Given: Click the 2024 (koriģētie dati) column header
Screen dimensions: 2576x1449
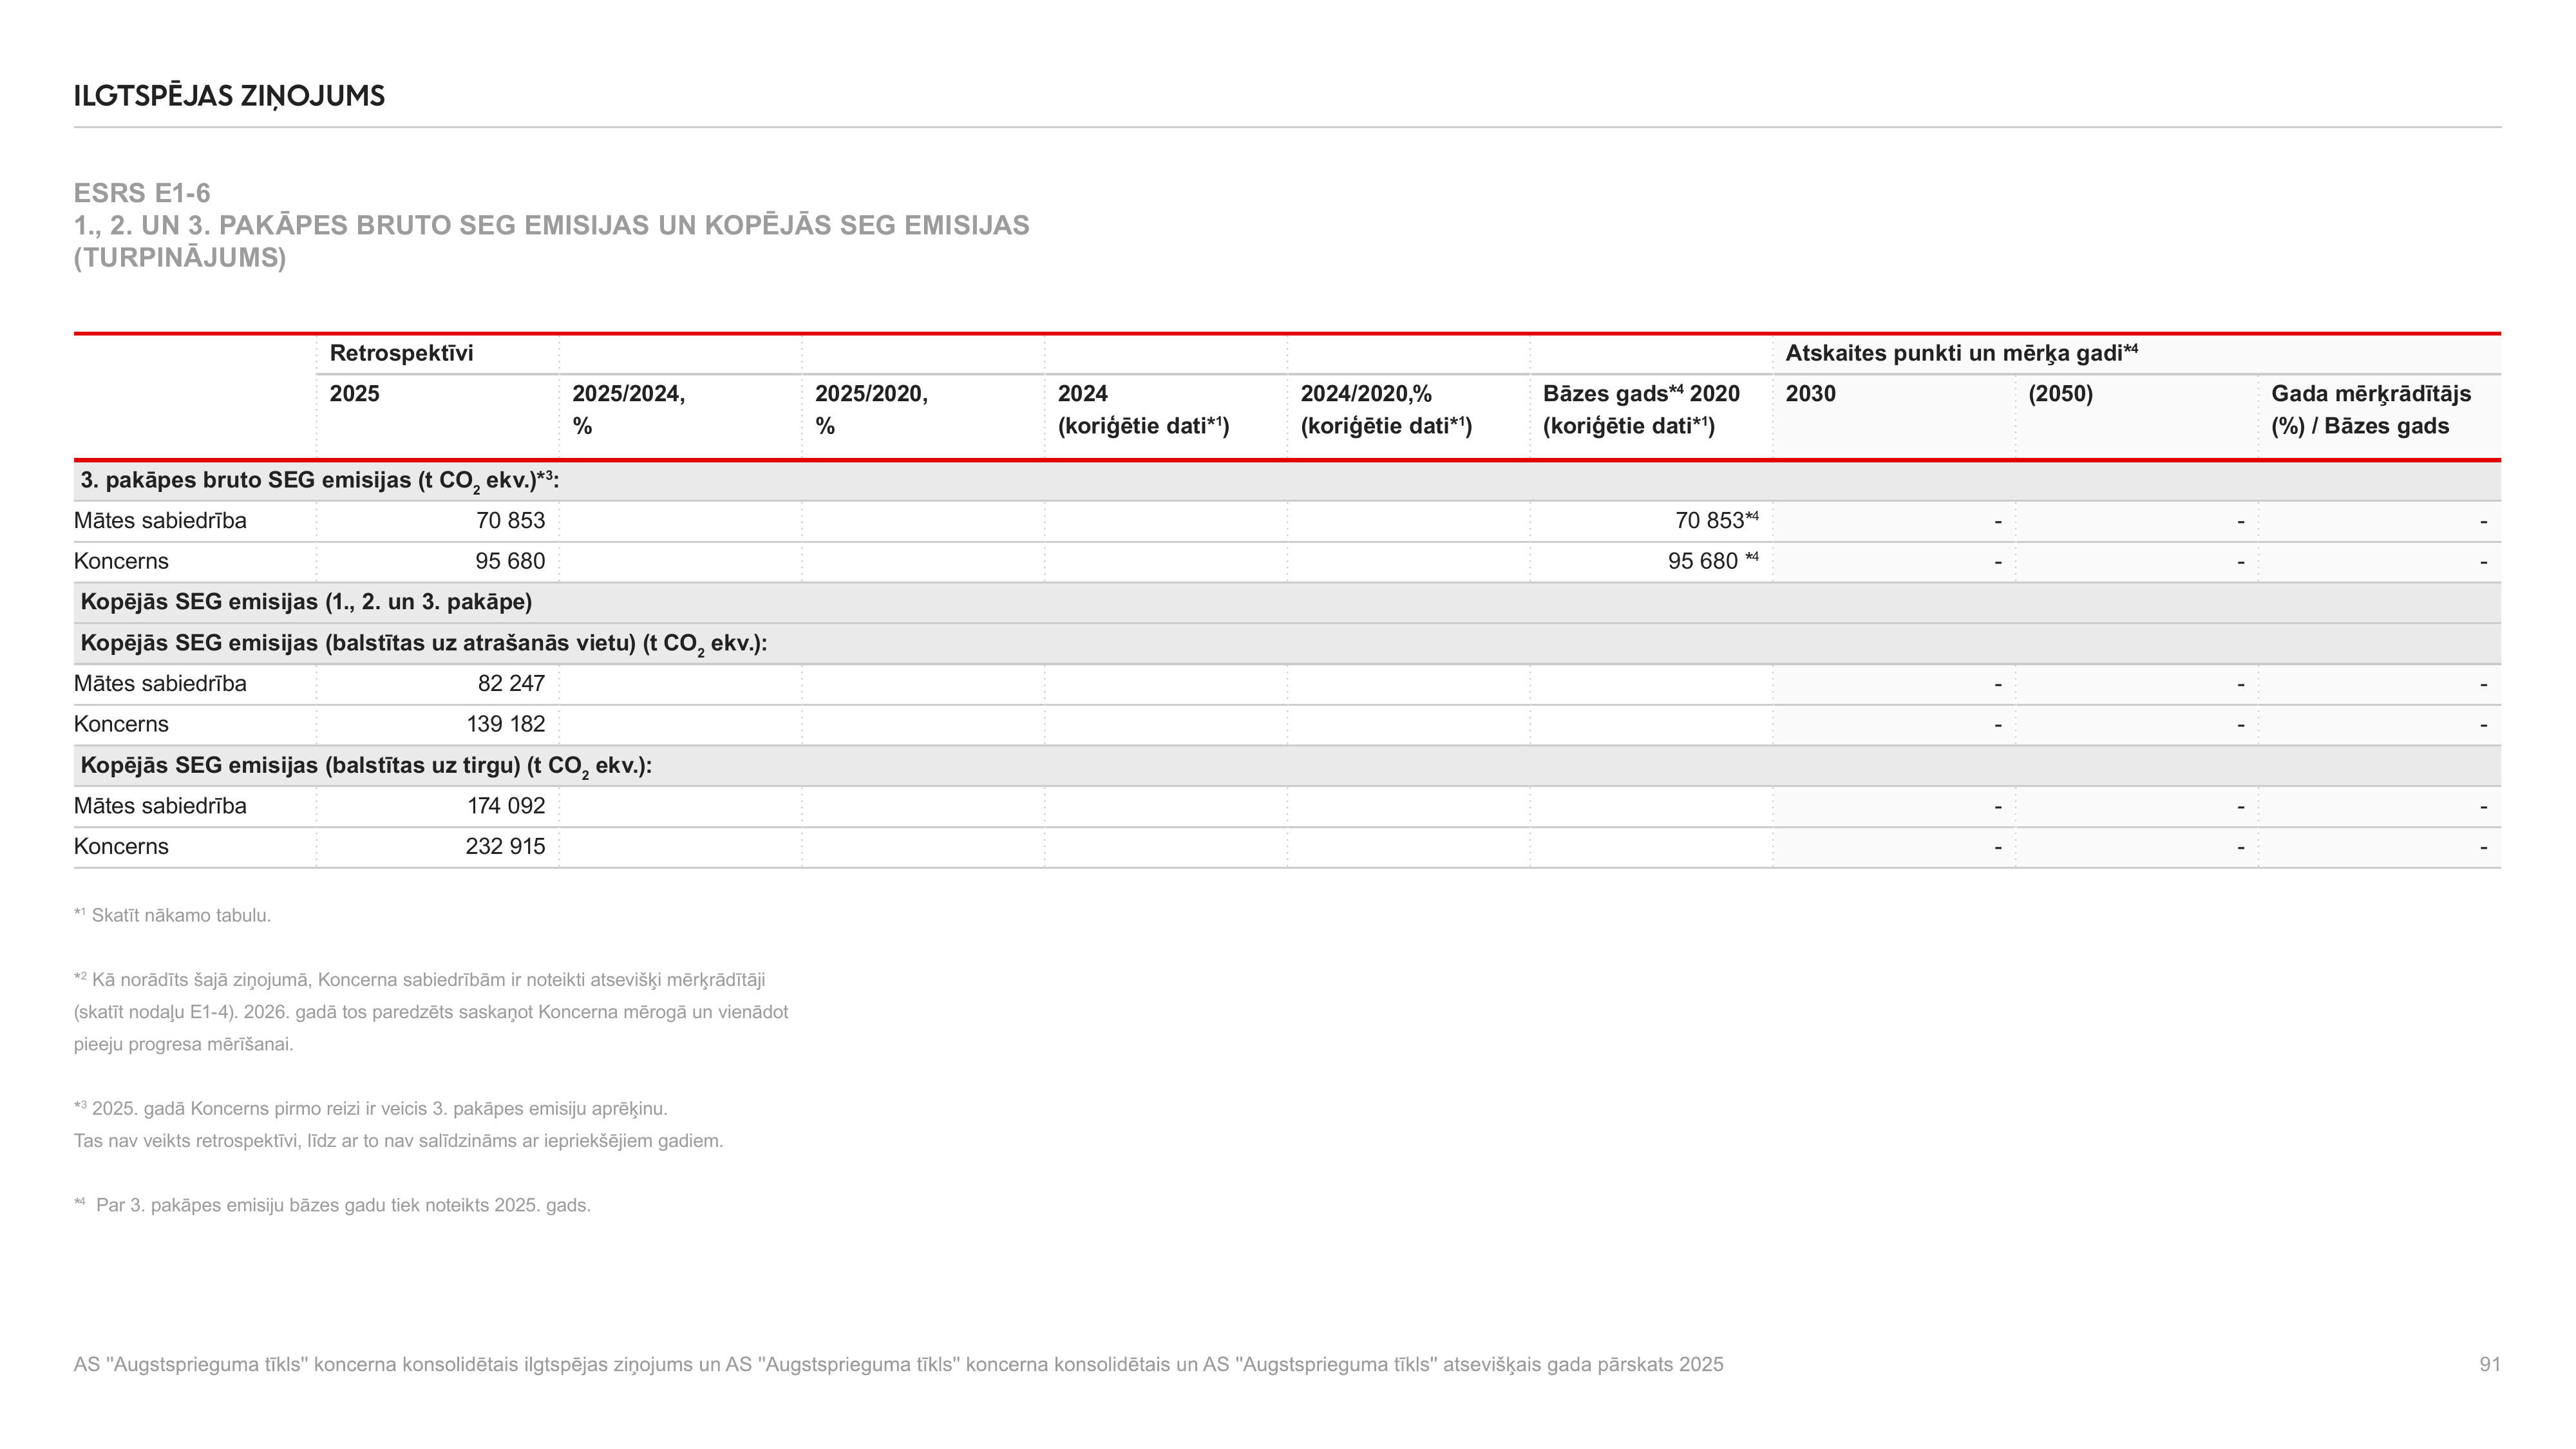Looking at the screenshot, I should tap(1143, 410).
